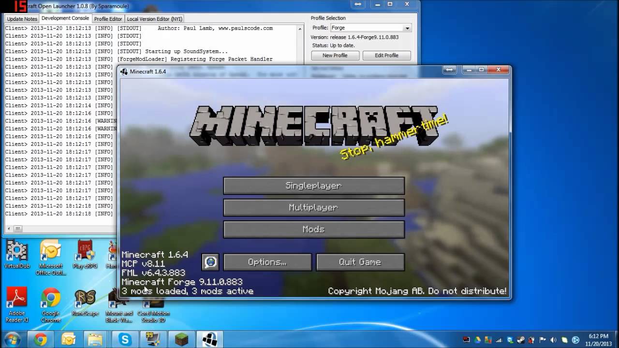
Task: Click Edit Profile in launcher
Action: pyautogui.click(x=386, y=56)
